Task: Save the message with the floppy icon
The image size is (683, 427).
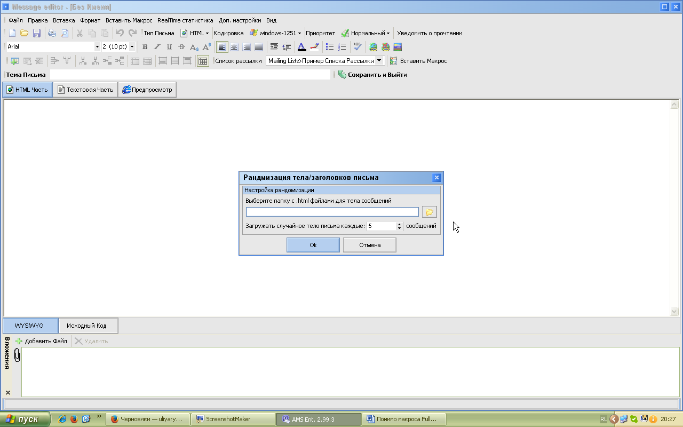Action: coord(36,33)
